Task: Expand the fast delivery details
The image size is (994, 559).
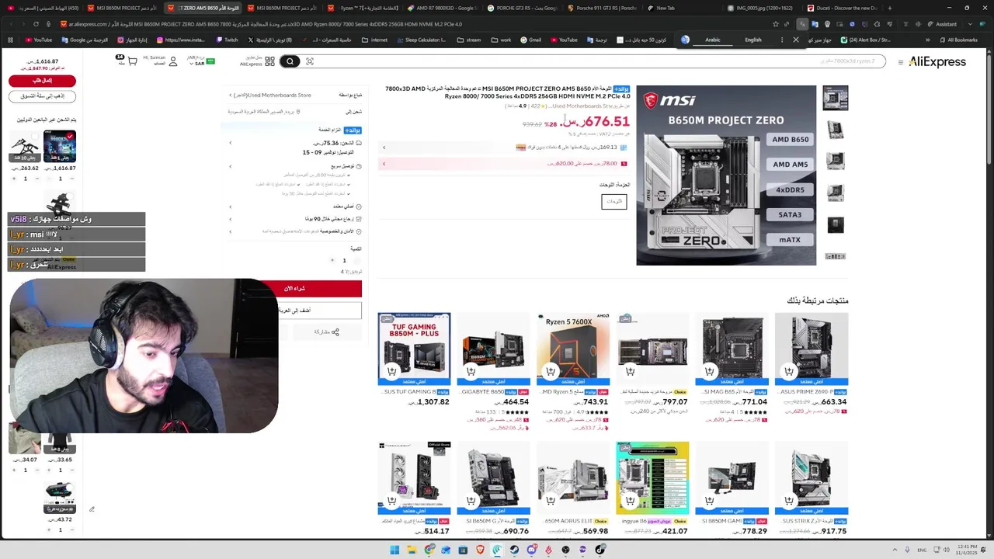Action: tap(230, 166)
